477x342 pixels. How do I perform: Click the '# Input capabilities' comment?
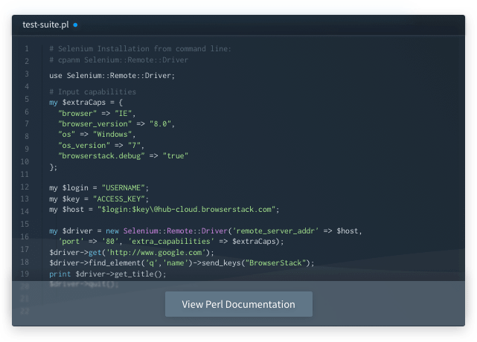click(93, 91)
